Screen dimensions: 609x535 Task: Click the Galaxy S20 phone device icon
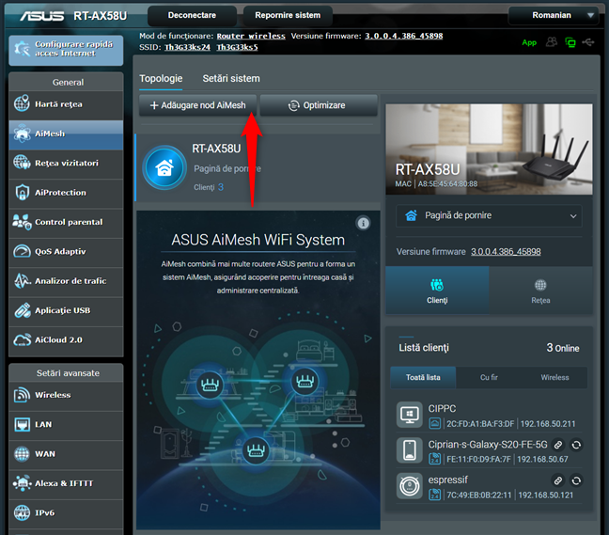click(410, 450)
